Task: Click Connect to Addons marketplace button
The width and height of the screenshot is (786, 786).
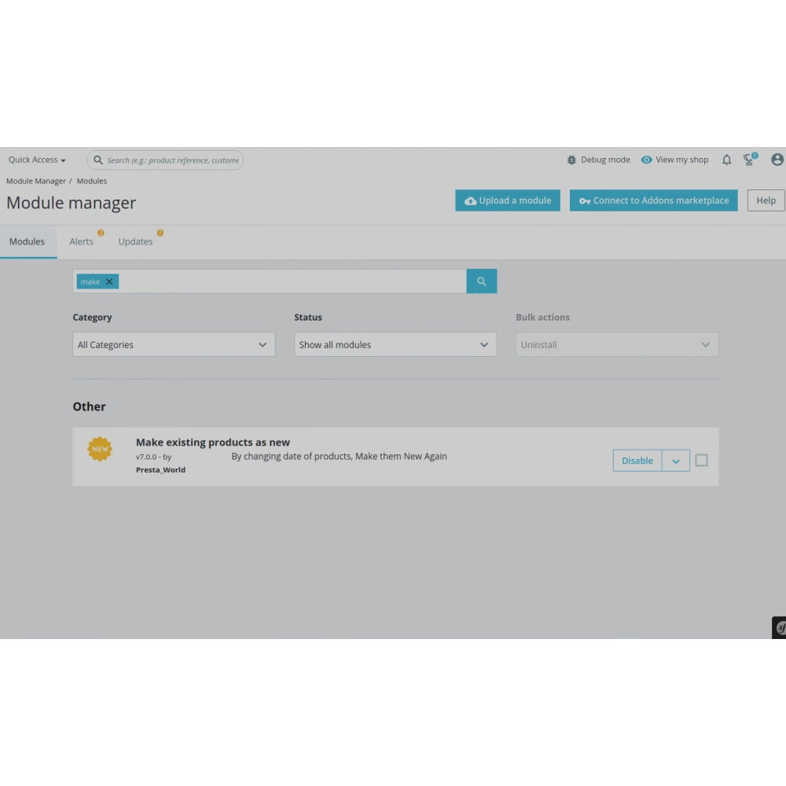Action: [x=653, y=200]
